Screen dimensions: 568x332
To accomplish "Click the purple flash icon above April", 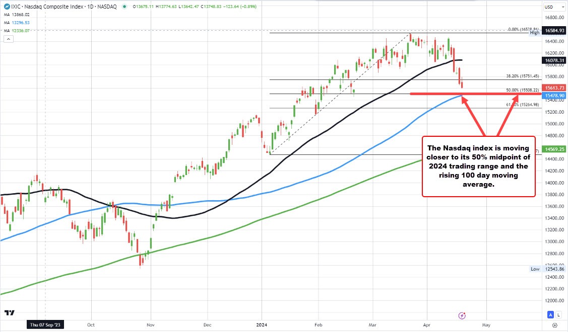I will click(462, 315).
